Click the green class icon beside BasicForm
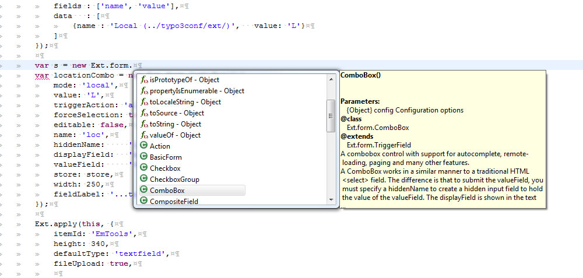 [x=143, y=157]
